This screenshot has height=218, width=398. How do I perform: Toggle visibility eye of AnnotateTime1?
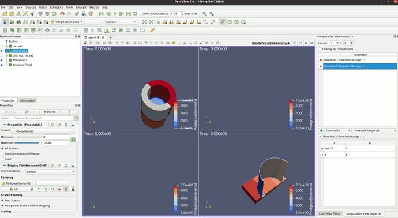[x=2, y=65]
